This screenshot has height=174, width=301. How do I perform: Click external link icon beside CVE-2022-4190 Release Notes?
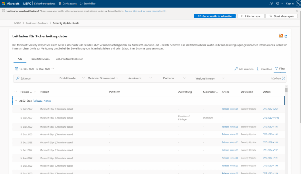point(237,165)
